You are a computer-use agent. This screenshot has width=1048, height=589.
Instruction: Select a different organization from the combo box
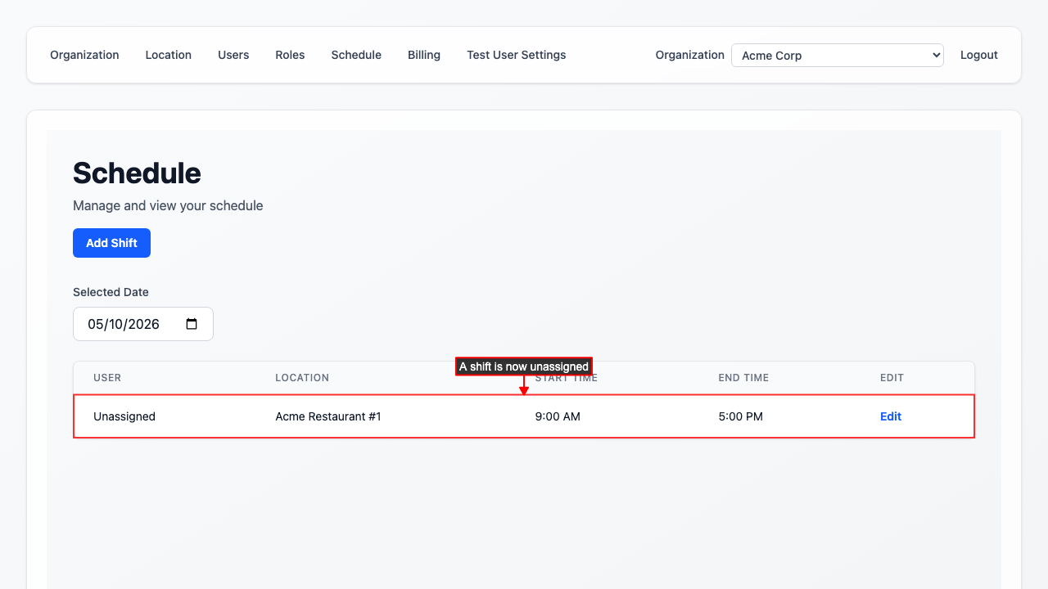(837, 55)
